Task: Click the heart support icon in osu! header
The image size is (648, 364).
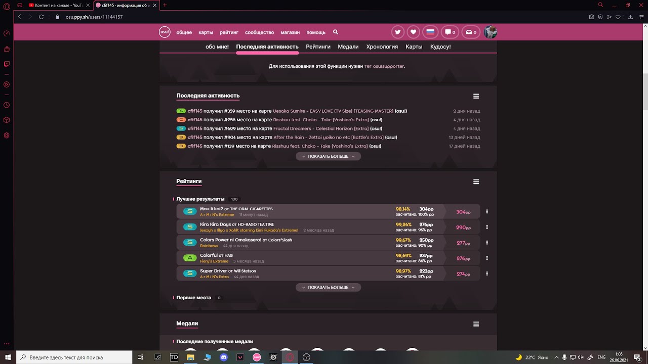Action: (x=414, y=32)
